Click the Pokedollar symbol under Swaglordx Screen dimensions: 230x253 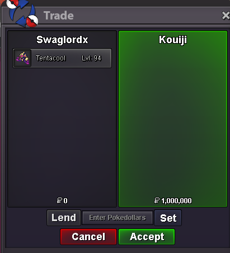tap(59, 200)
